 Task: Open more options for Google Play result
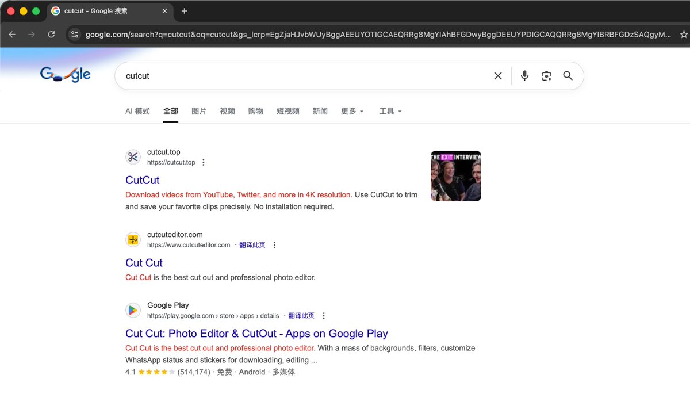coord(324,316)
